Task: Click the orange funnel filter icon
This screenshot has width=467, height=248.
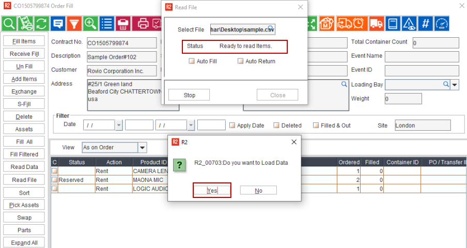Action: (x=74, y=23)
